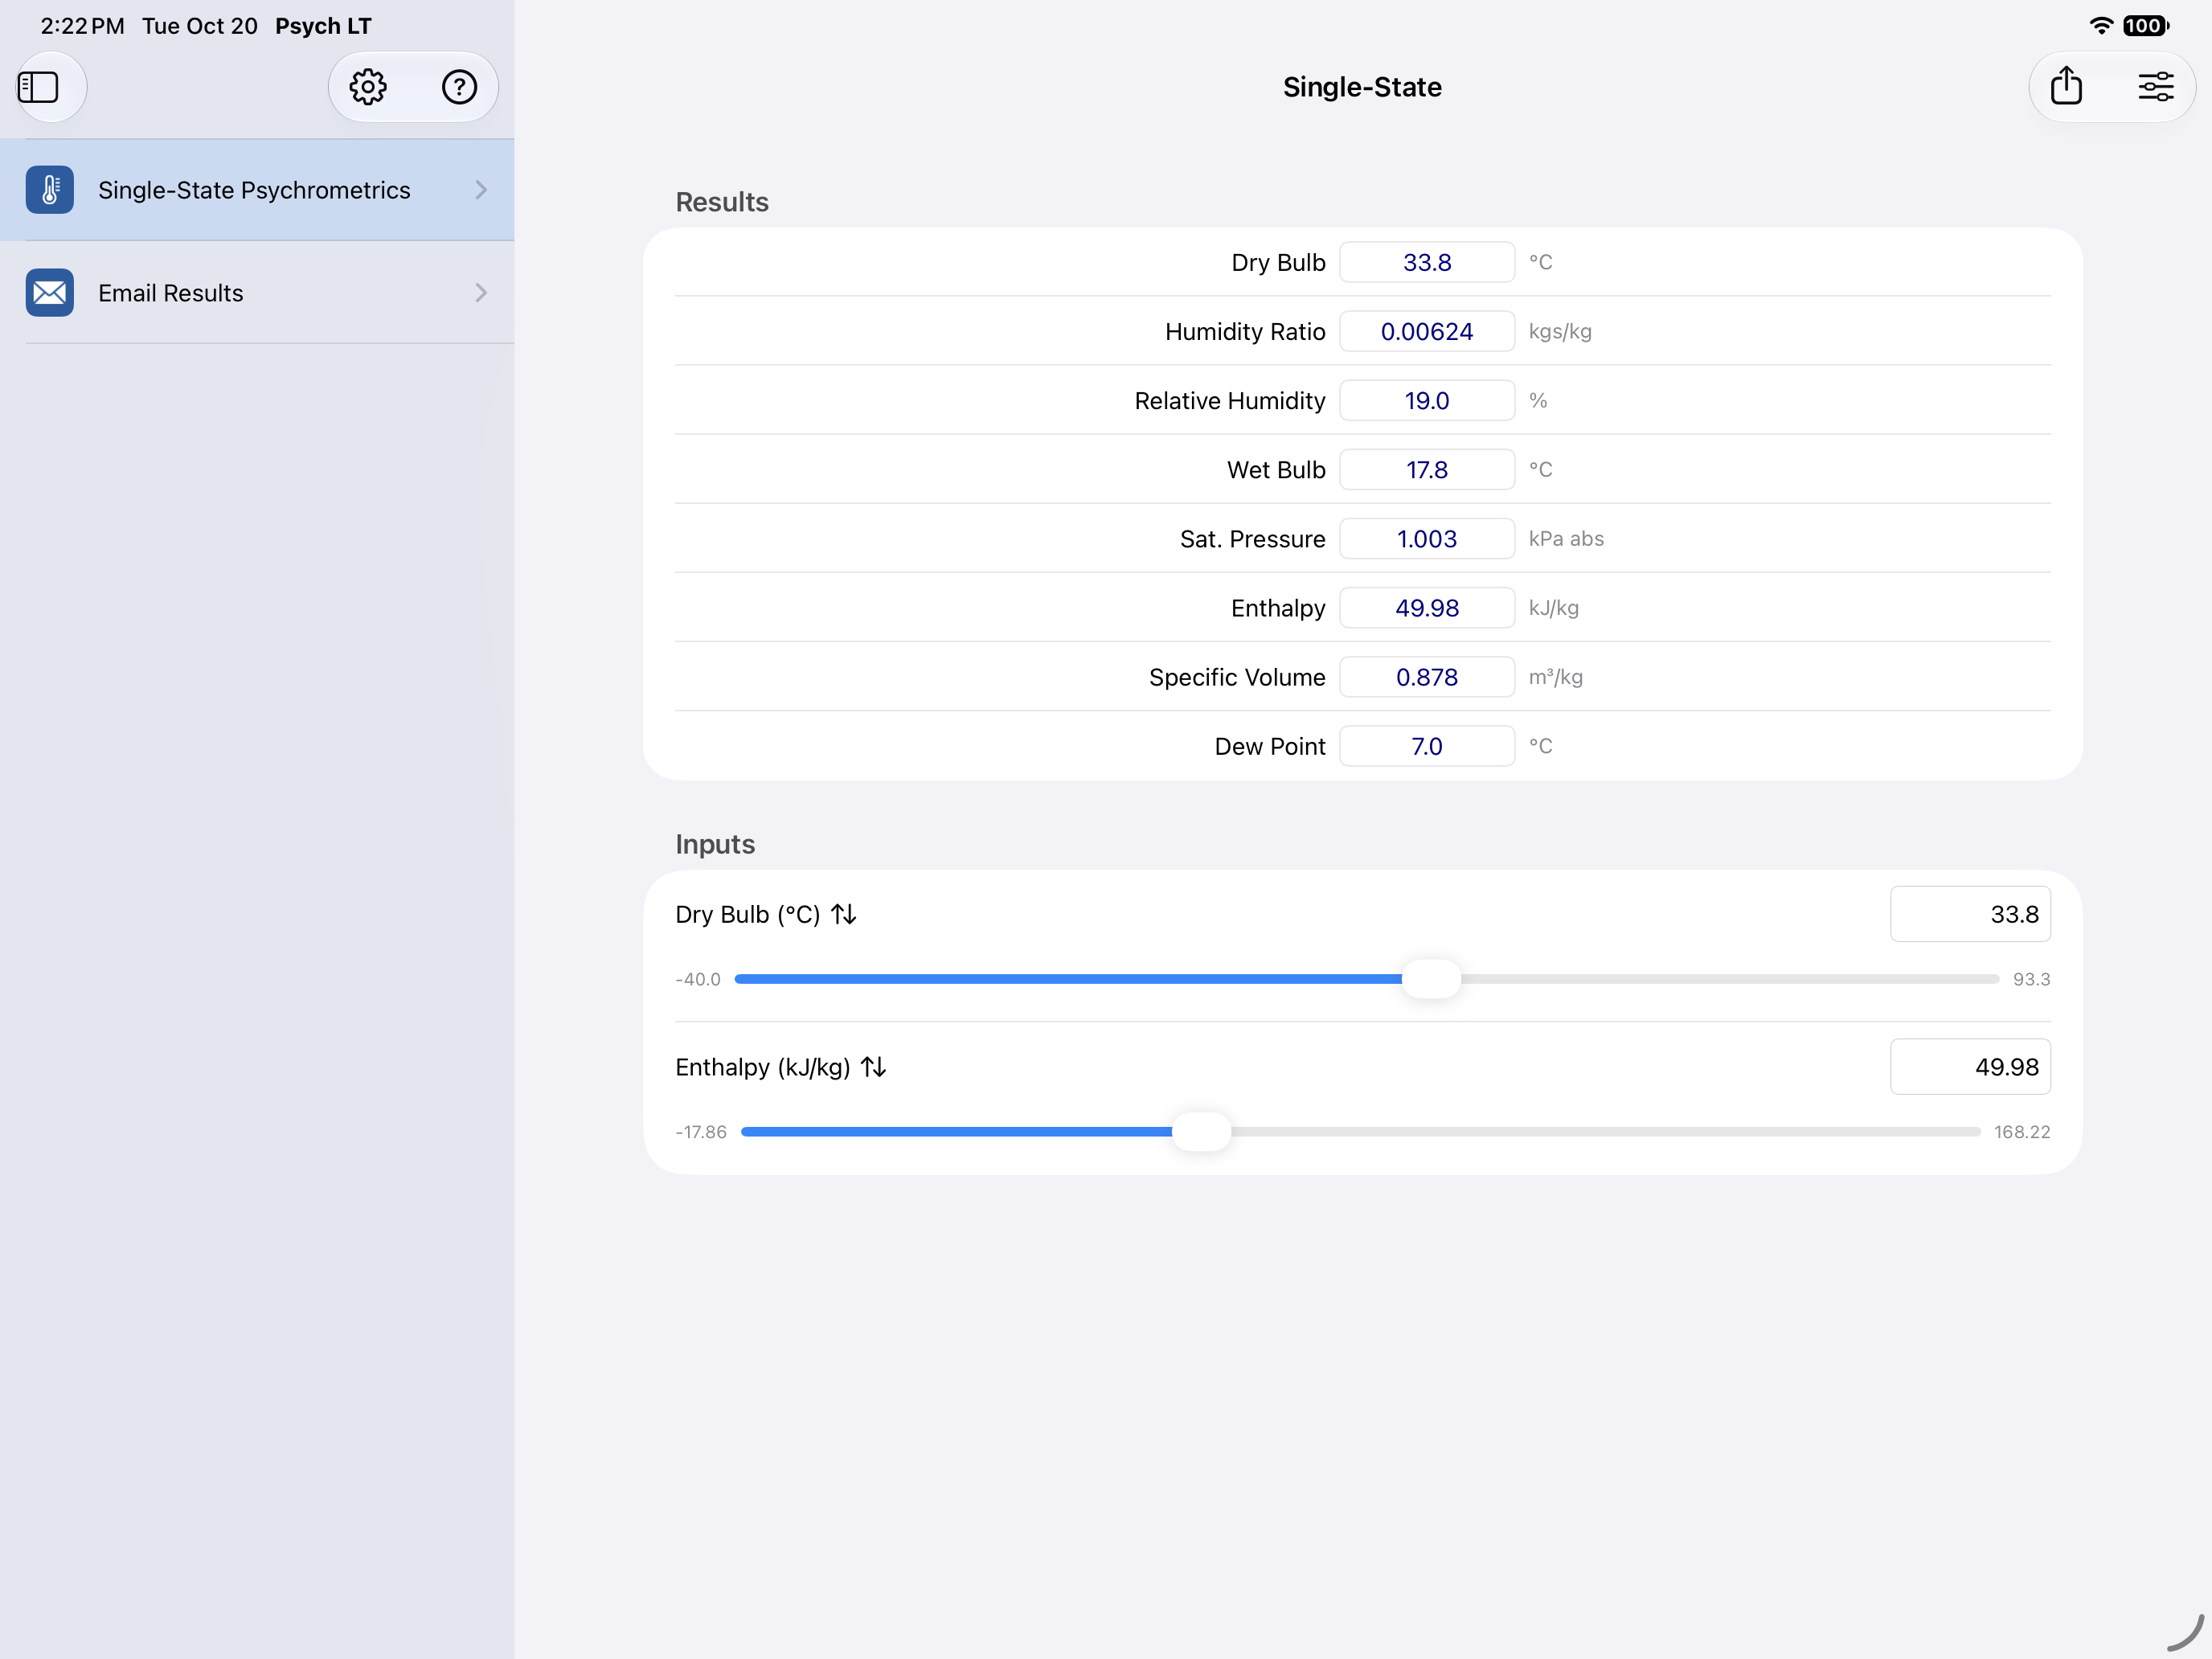Swap the Enthalpy input via the arrows icon
The image size is (2212, 1659).
(874, 1067)
